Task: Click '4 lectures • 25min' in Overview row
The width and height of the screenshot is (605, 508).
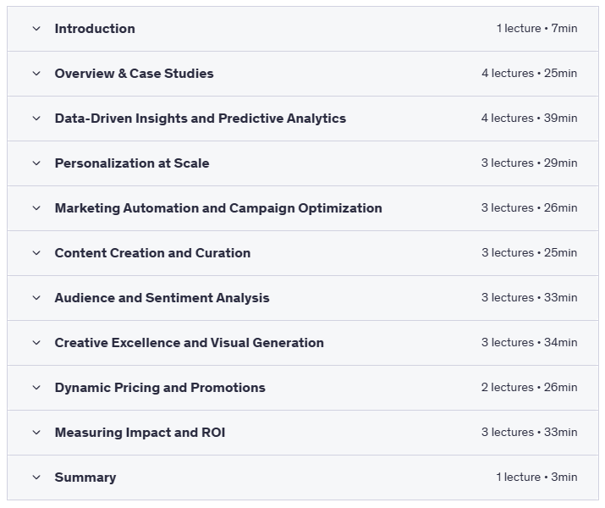Action: point(529,74)
